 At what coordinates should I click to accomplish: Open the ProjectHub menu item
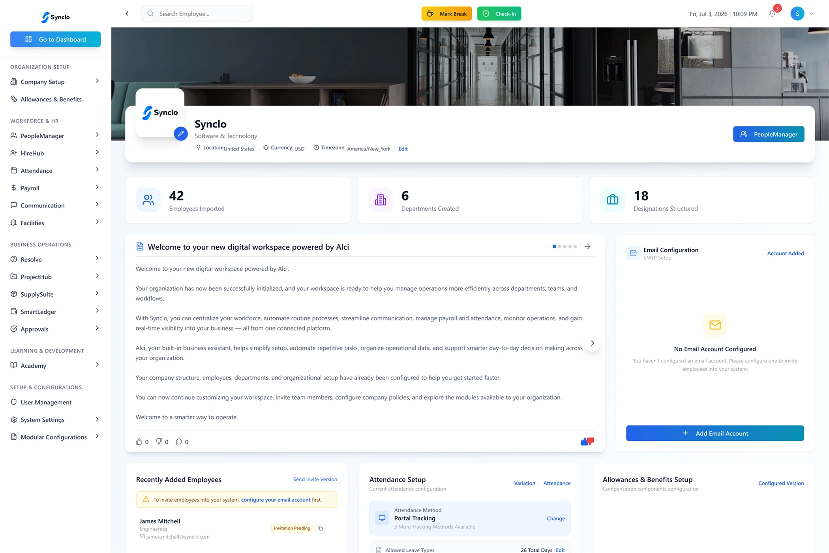[55, 276]
